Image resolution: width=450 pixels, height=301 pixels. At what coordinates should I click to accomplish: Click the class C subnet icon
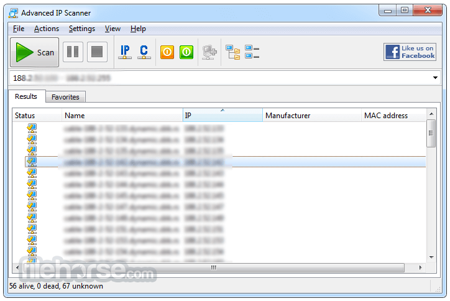[144, 52]
